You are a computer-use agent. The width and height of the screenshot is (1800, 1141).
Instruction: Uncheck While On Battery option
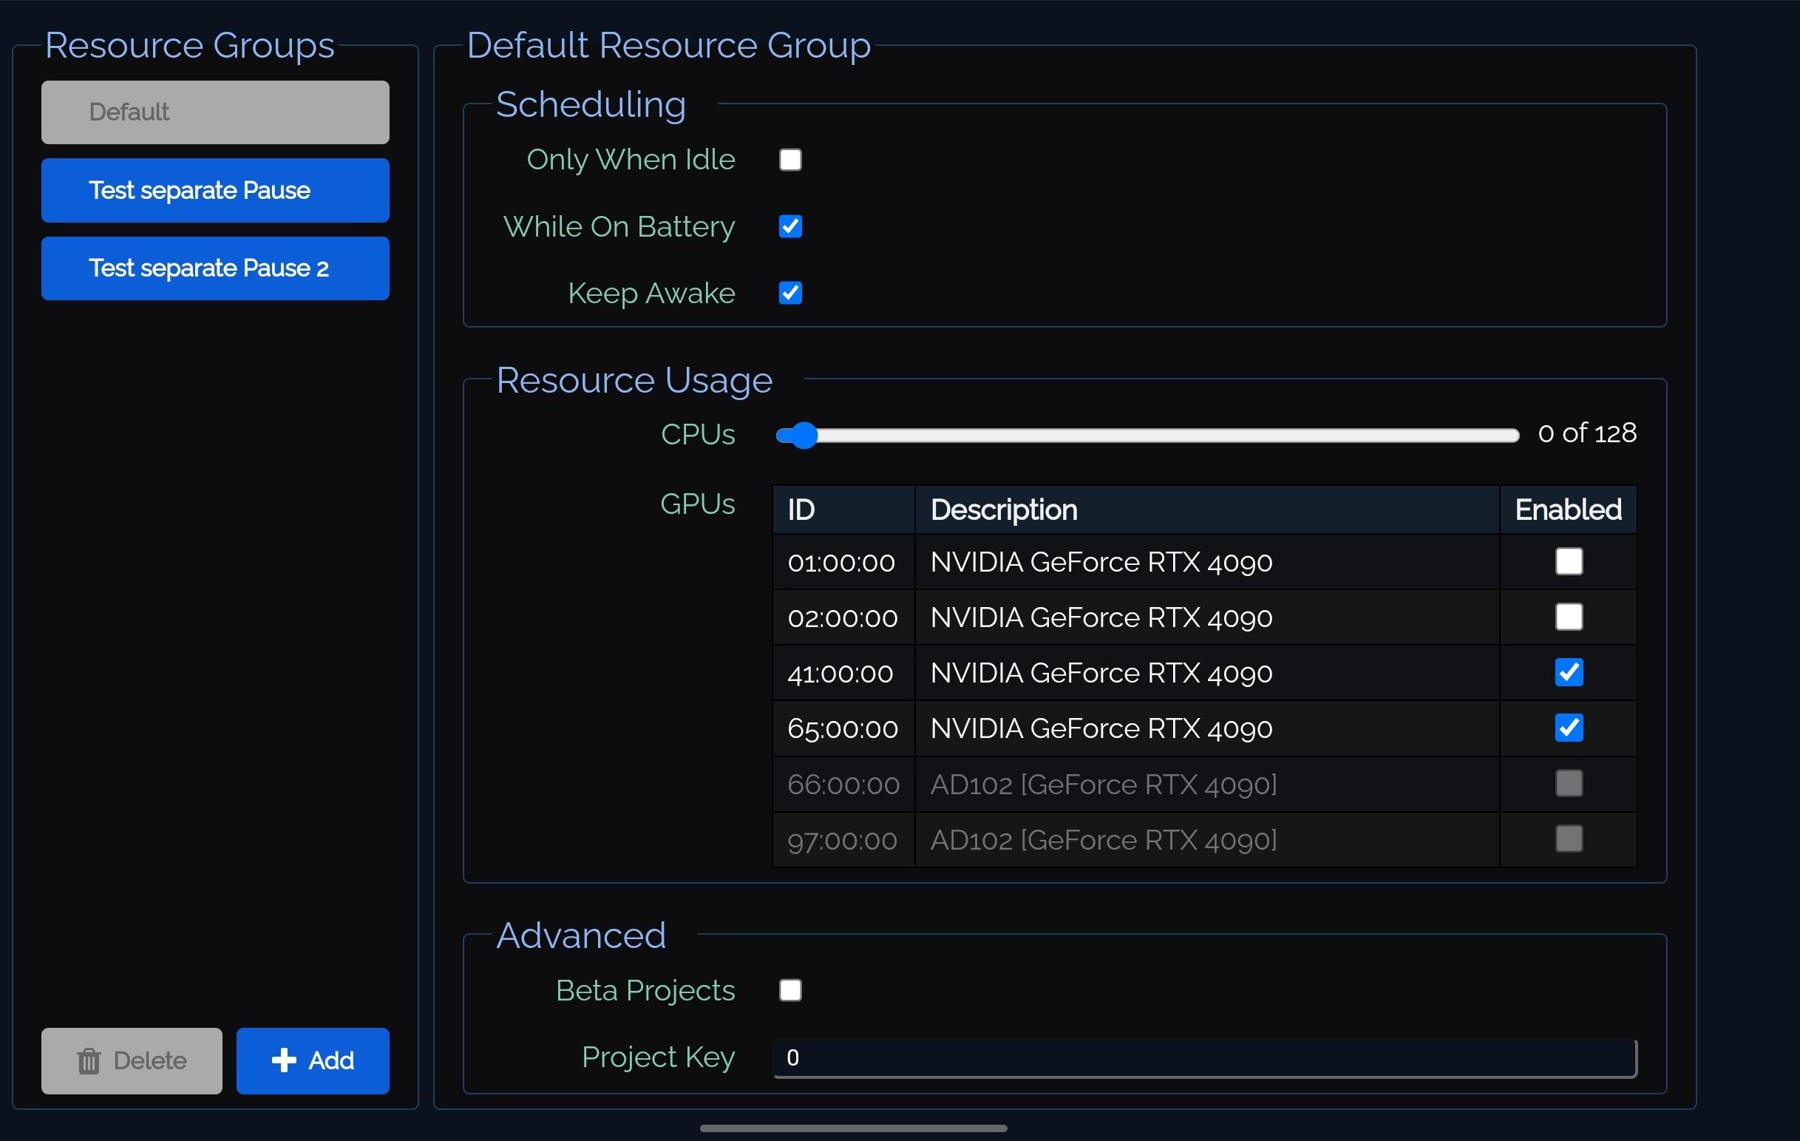tap(790, 226)
